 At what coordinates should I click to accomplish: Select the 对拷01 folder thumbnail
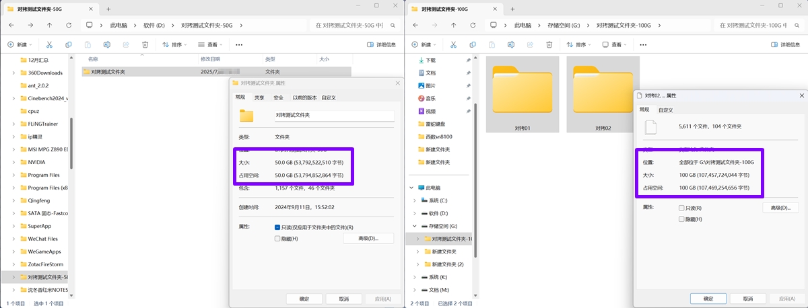pyautogui.click(x=523, y=94)
